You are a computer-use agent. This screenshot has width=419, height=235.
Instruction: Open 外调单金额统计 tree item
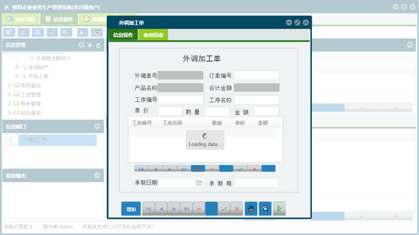tap(53, 58)
